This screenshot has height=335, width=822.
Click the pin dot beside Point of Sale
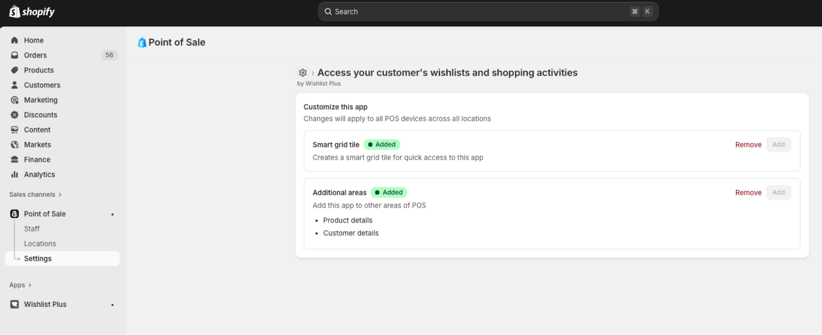(x=113, y=214)
